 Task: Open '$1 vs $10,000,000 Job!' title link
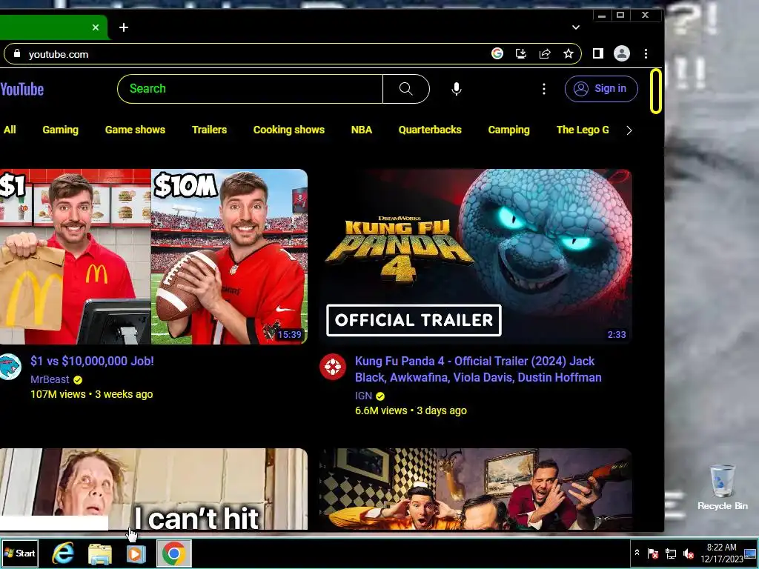(92, 361)
